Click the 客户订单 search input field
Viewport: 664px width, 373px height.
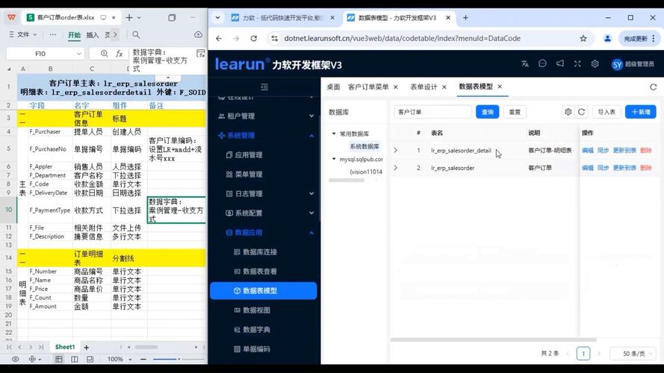click(x=432, y=112)
